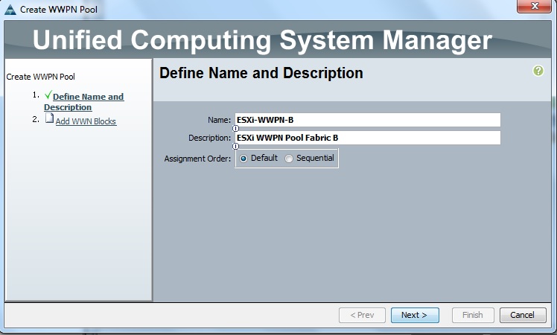This screenshot has width=557, height=335.
Task: Open the Add WWN Blocks step link
Action: 86,121
